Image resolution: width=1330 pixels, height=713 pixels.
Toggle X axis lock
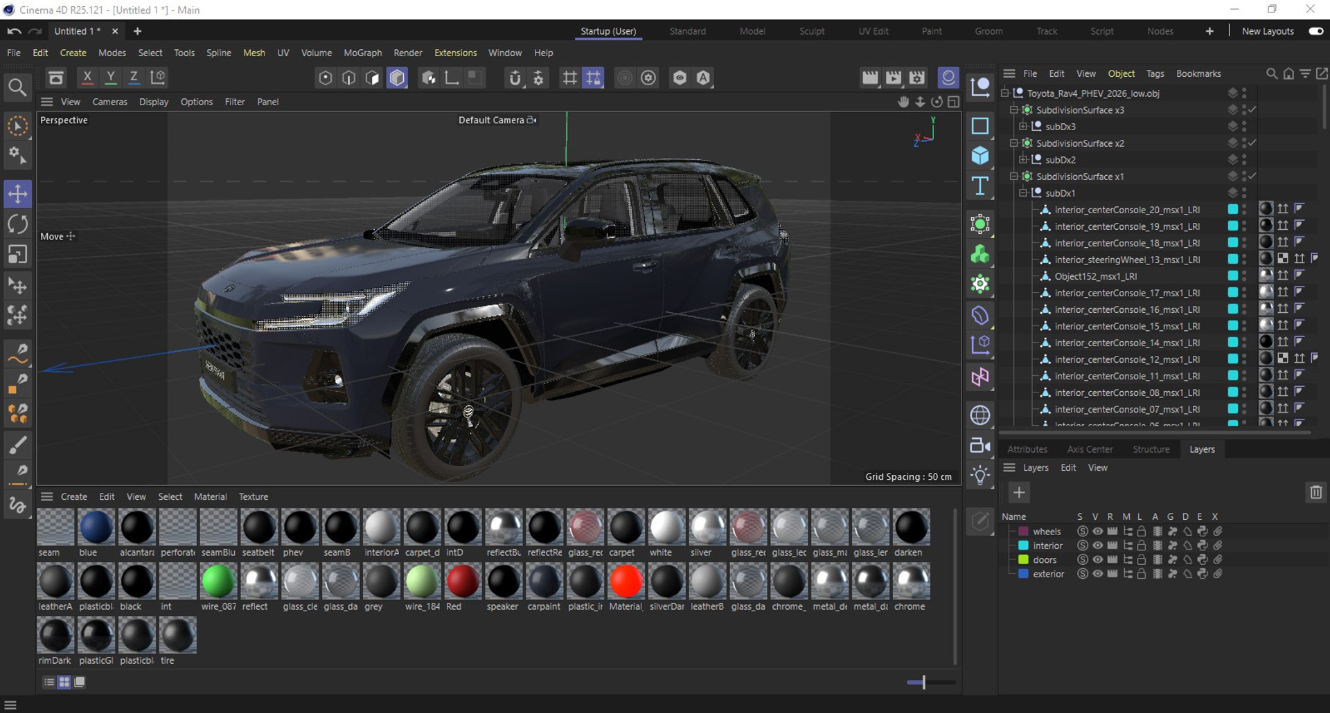[87, 78]
